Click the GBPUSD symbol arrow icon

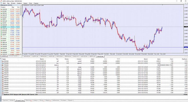pyautogui.click(x=1, y=13)
